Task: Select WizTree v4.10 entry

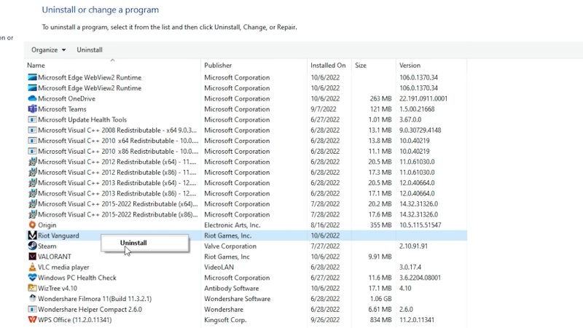Action: (x=58, y=288)
